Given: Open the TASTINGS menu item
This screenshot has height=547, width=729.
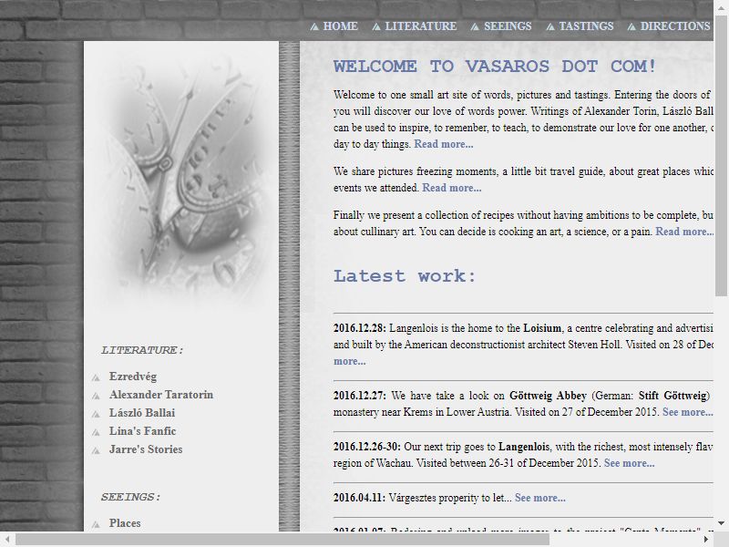Looking at the screenshot, I should [586, 26].
